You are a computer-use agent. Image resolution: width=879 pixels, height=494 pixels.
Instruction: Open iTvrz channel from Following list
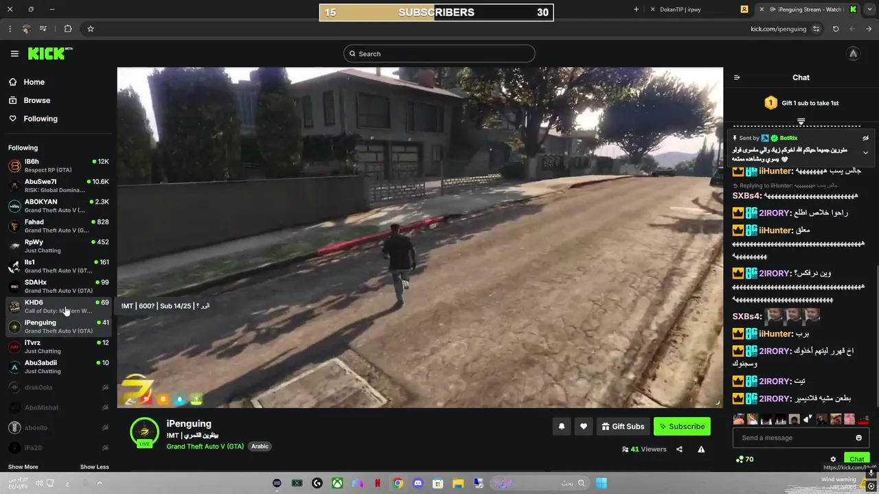pyautogui.click(x=58, y=346)
